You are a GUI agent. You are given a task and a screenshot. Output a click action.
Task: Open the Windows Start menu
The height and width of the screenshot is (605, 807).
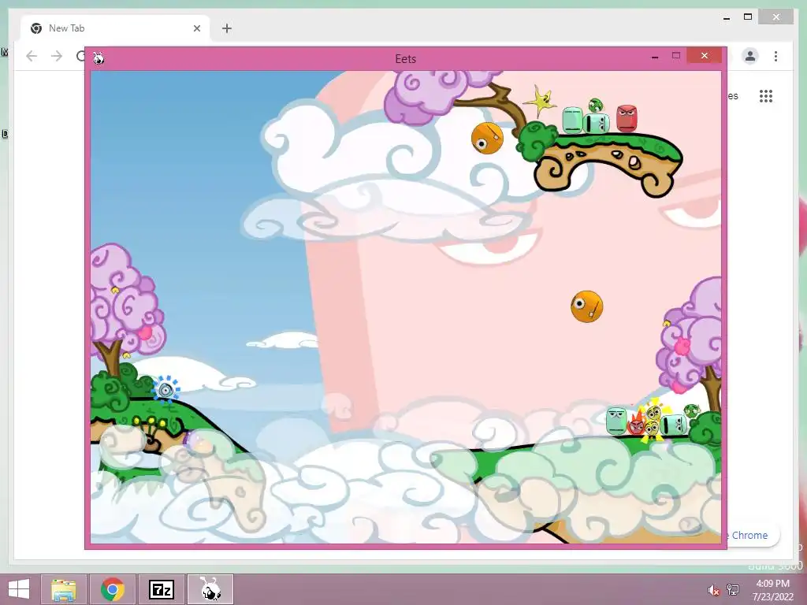[x=19, y=589]
